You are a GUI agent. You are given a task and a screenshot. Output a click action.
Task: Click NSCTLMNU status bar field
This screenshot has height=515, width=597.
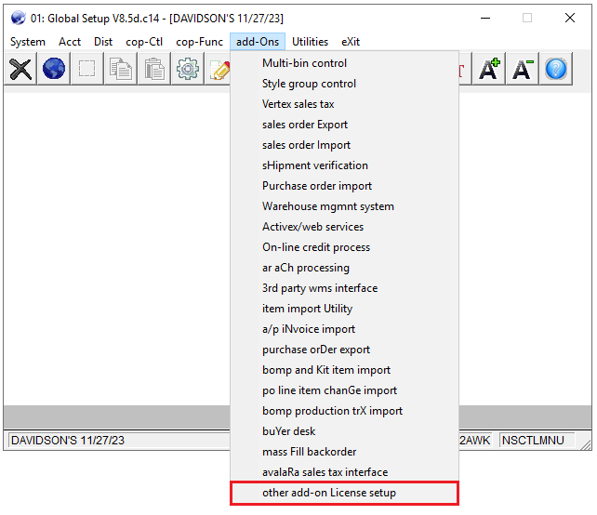point(537,441)
